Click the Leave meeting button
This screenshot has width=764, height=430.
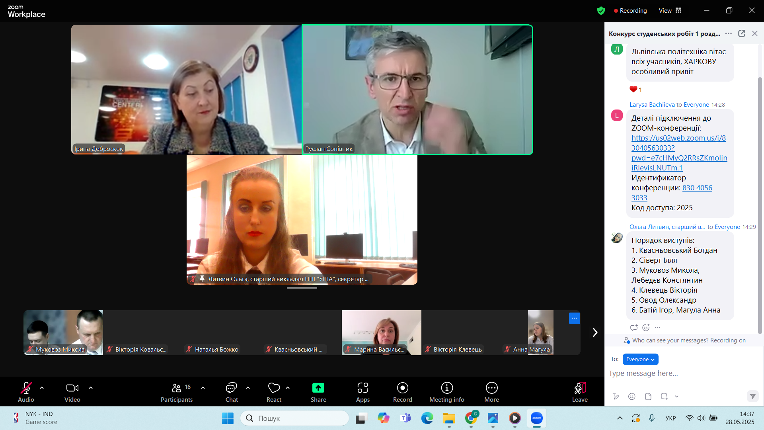point(580,392)
